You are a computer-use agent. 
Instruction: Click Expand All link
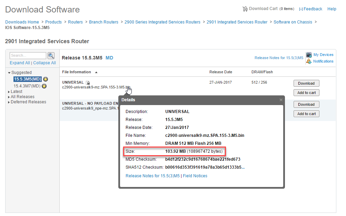coord(20,63)
